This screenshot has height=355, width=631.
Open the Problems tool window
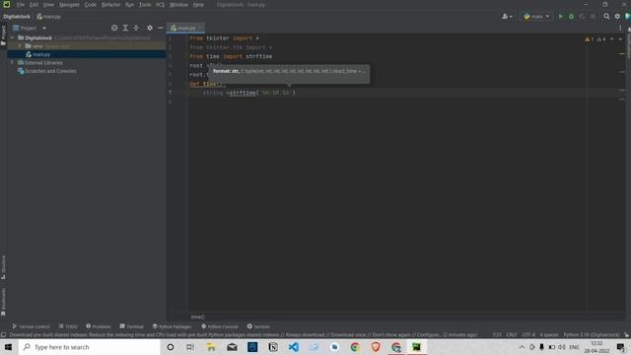pyautogui.click(x=99, y=326)
